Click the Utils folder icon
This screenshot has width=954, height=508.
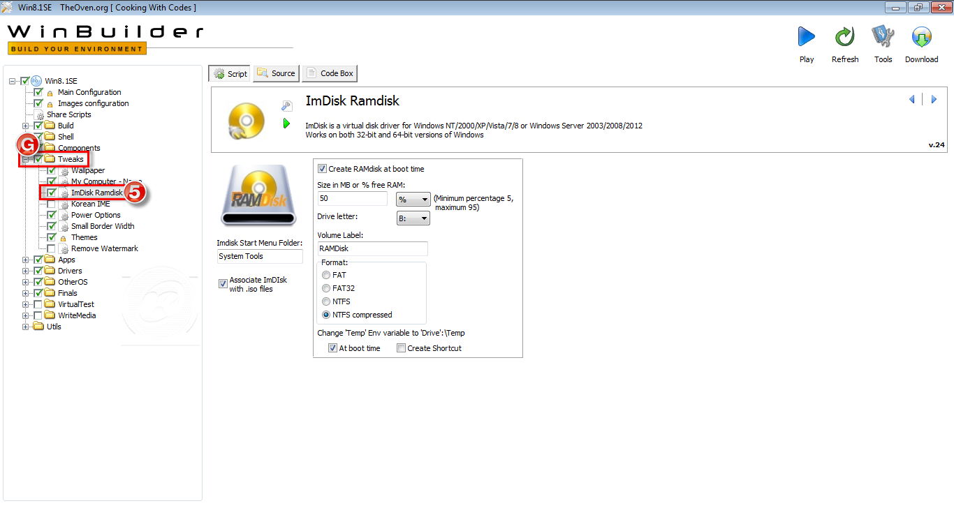tap(39, 327)
